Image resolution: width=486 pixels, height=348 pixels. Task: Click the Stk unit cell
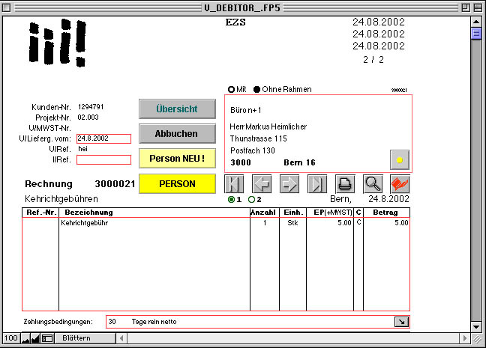pos(292,223)
